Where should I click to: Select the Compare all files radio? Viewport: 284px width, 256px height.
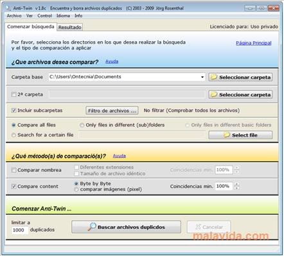(13, 125)
